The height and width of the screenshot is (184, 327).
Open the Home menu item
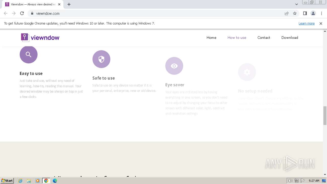tap(212, 38)
